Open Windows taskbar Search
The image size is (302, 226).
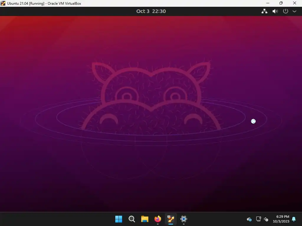coord(132,219)
